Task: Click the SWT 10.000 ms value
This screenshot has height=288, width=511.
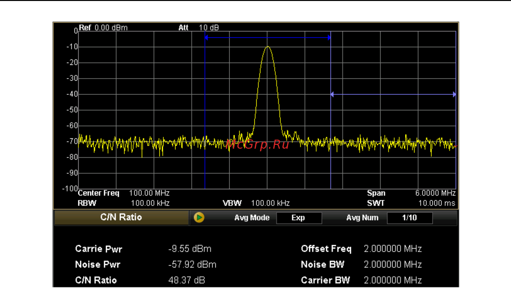Action: tap(437, 203)
